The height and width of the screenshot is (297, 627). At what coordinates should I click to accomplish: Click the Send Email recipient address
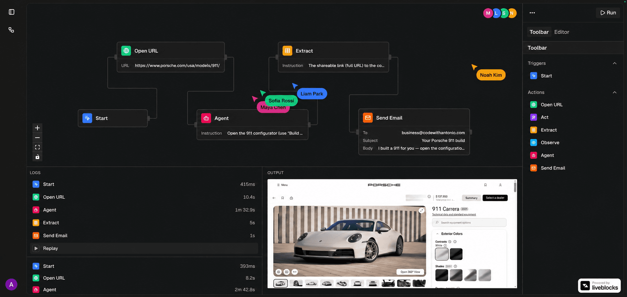[433, 132]
